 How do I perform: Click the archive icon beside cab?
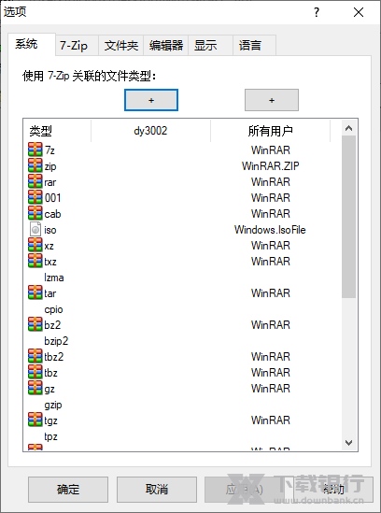tap(35, 214)
